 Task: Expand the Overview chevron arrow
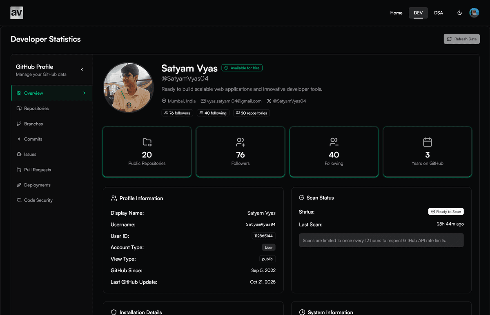click(x=85, y=93)
